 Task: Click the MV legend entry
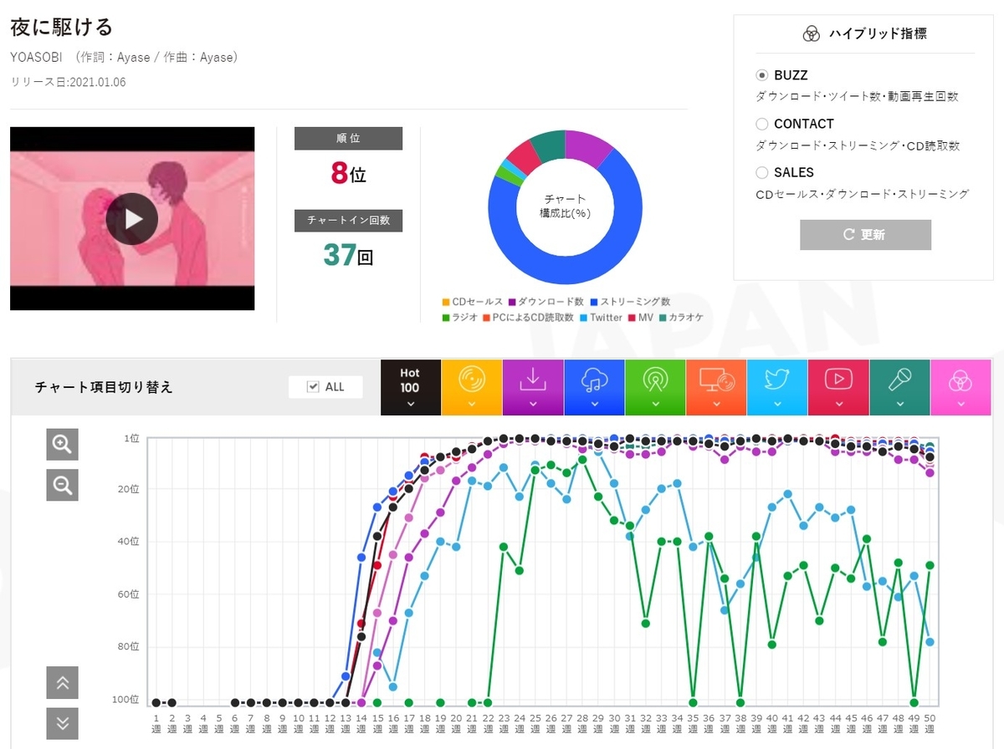click(x=640, y=318)
